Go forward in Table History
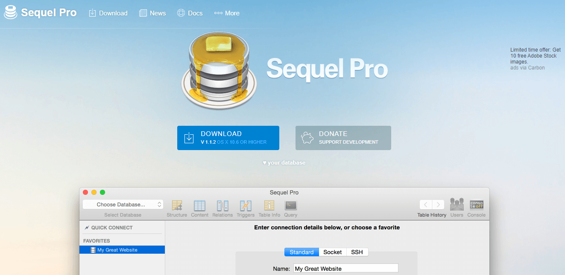The height and width of the screenshot is (275, 565). [x=438, y=205]
